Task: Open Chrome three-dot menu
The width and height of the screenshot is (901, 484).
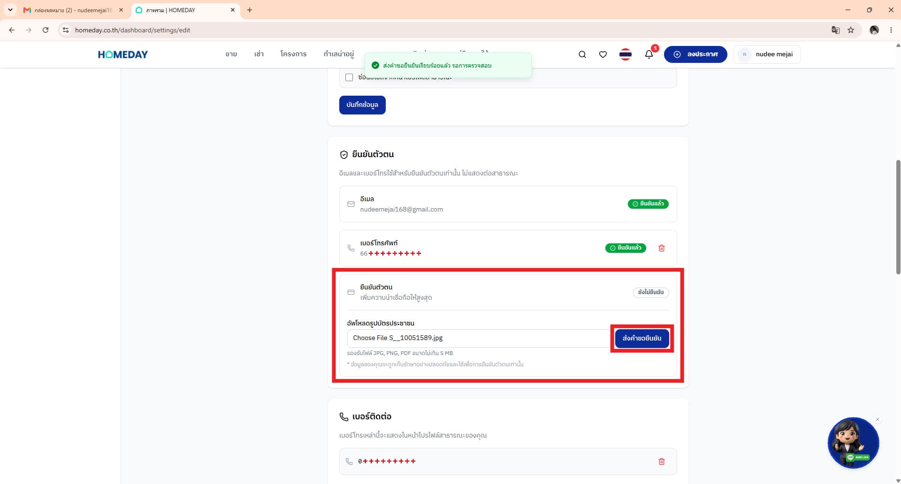Action: coord(891,30)
